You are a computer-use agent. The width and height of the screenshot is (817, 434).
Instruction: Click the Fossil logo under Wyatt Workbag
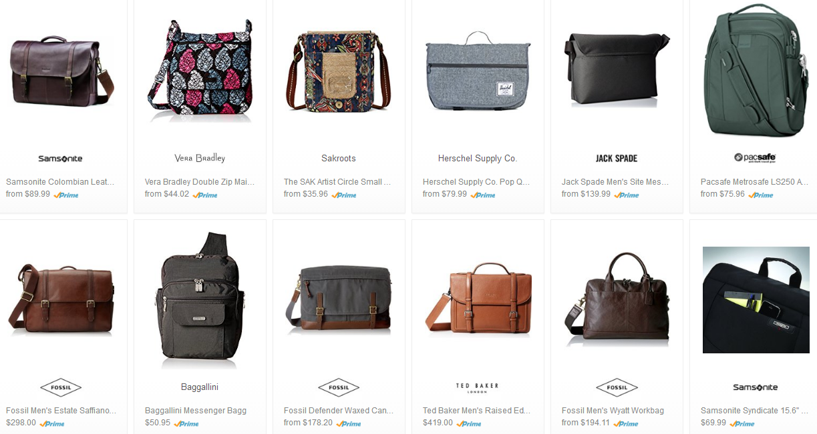pyautogui.click(x=617, y=387)
